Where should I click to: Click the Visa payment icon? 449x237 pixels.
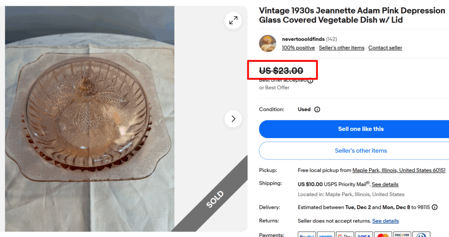coord(363,235)
